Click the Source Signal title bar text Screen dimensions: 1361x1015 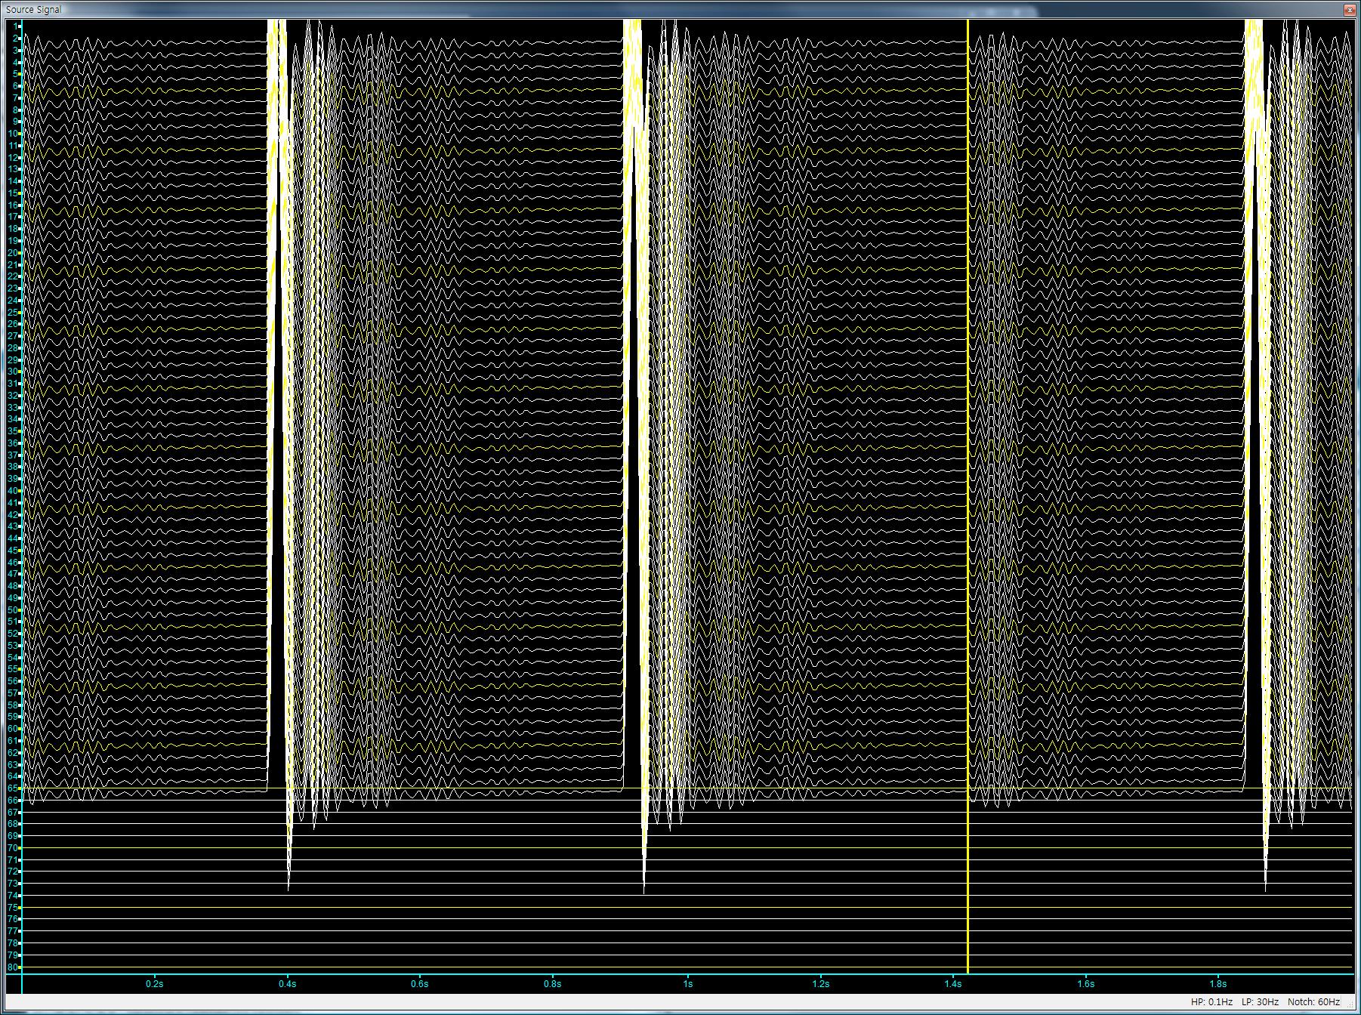[x=33, y=9]
